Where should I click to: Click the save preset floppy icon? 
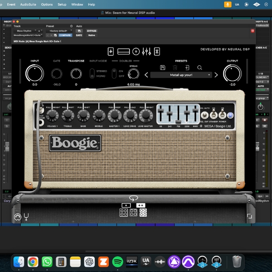point(163,68)
